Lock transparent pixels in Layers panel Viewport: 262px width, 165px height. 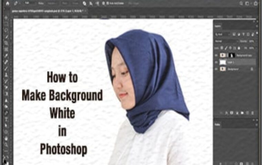pyautogui.click(x=222, y=48)
